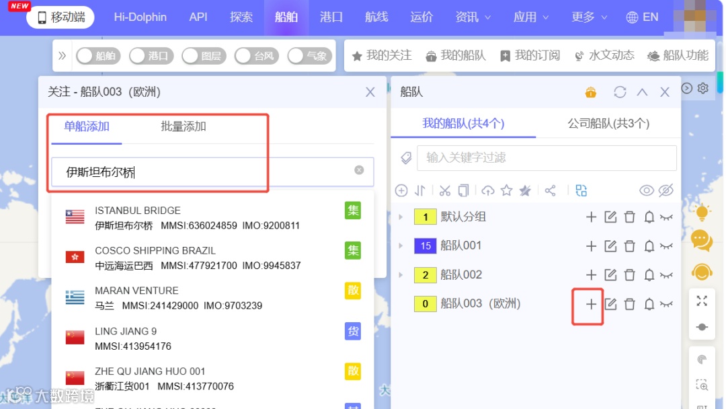Open the 探索 menu item
Viewport: 726px width, 409px height.
[241, 17]
